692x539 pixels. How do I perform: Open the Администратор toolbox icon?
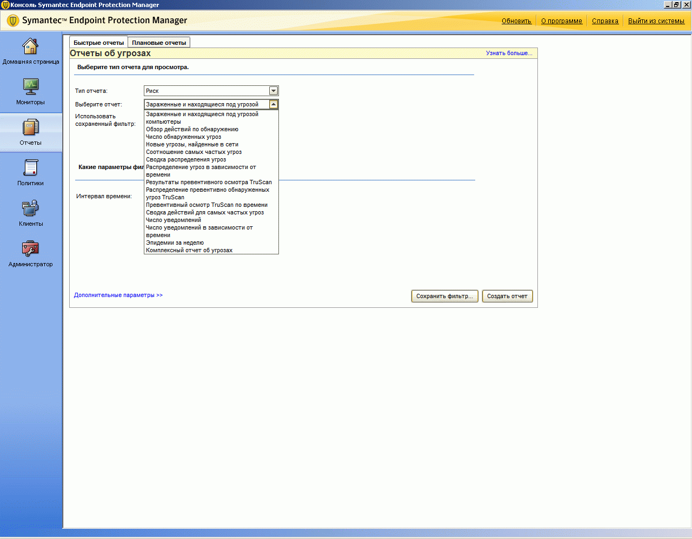click(30, 248)
